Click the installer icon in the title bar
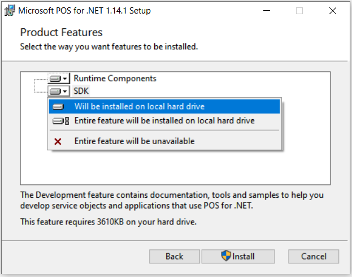The image size is (352, 277). coord(10,11)
